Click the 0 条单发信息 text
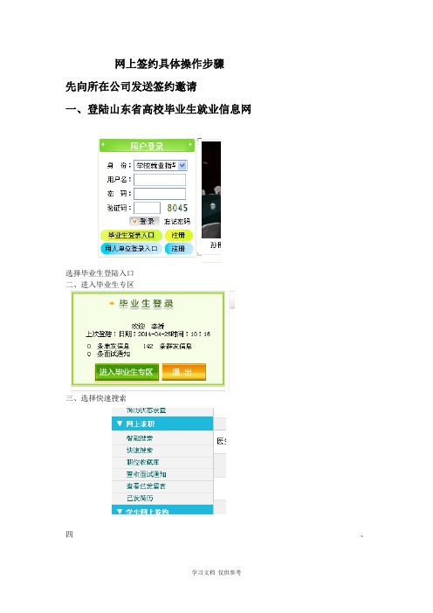Screen dimensions: 433x613 [x=108, y=347]
